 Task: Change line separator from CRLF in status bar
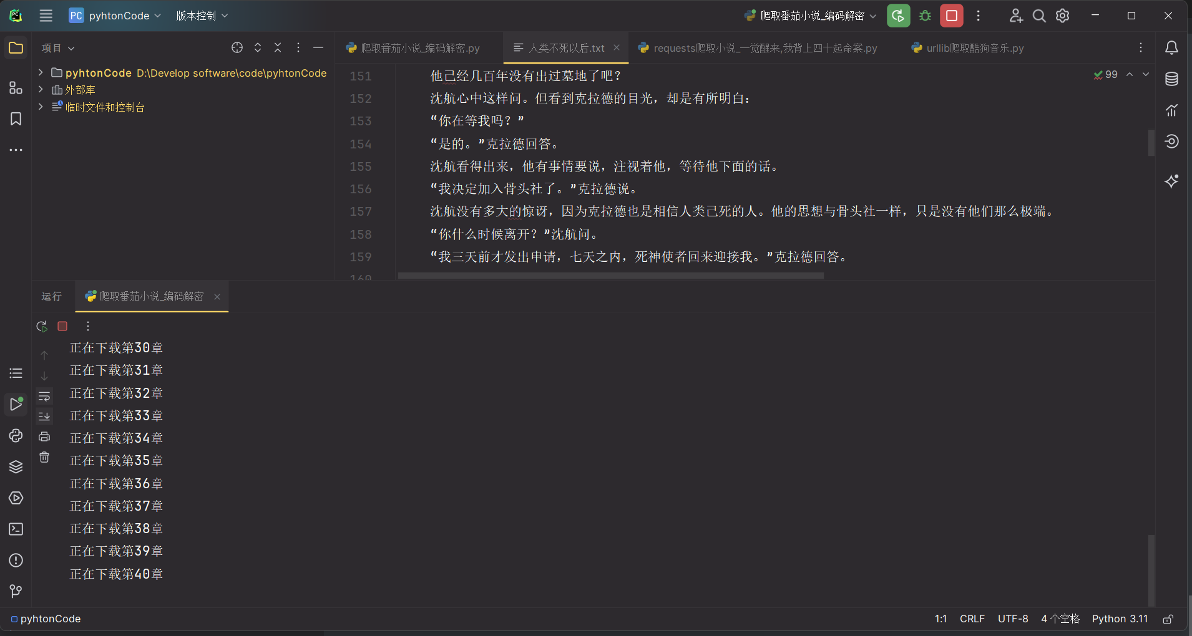coord(972,619)
